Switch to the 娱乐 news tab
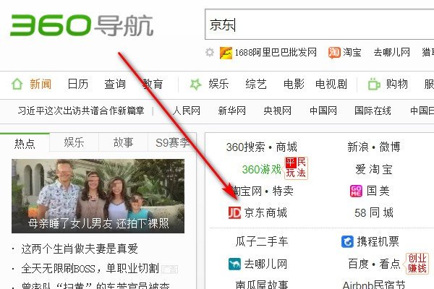434x289 pixels. 74,142
